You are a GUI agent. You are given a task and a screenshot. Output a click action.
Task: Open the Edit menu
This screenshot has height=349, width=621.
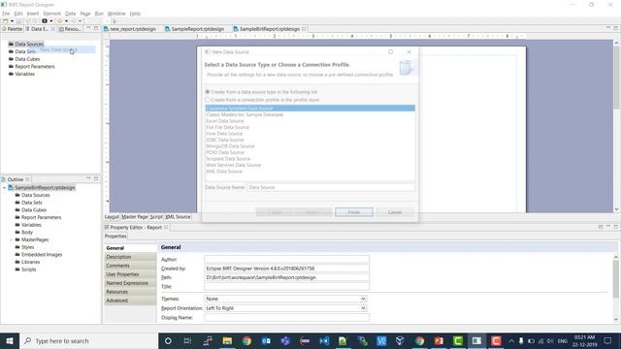tap(18, 14)
